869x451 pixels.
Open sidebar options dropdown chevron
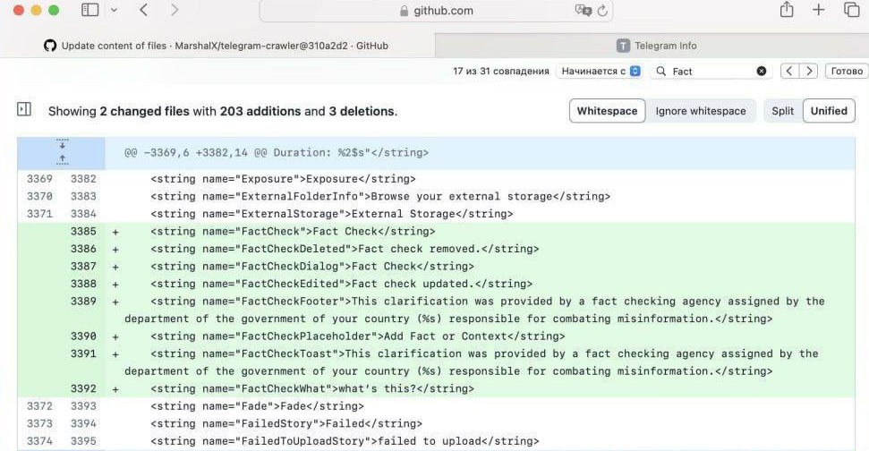tap(114, 10)
